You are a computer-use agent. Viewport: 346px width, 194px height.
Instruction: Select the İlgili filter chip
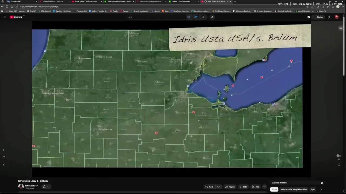pos(313,189)
